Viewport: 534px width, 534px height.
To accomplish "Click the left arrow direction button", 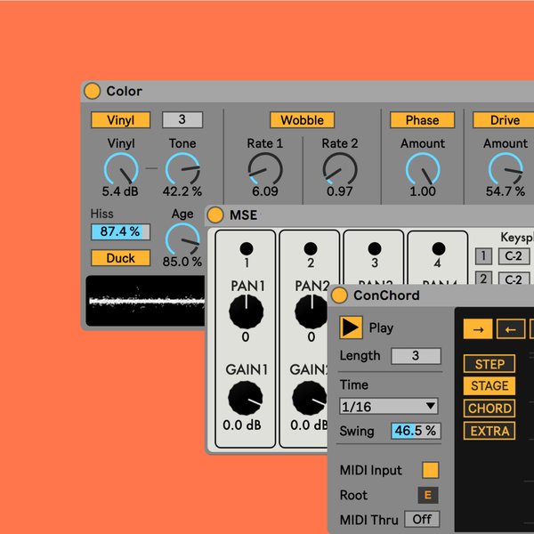I will click(510, 329).
